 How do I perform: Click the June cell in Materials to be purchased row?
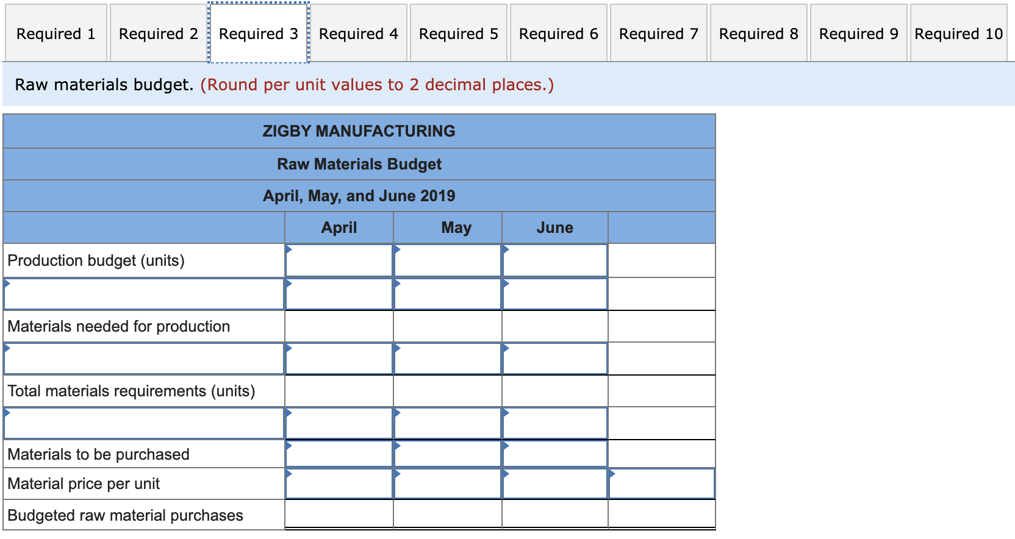pos(554,454)
